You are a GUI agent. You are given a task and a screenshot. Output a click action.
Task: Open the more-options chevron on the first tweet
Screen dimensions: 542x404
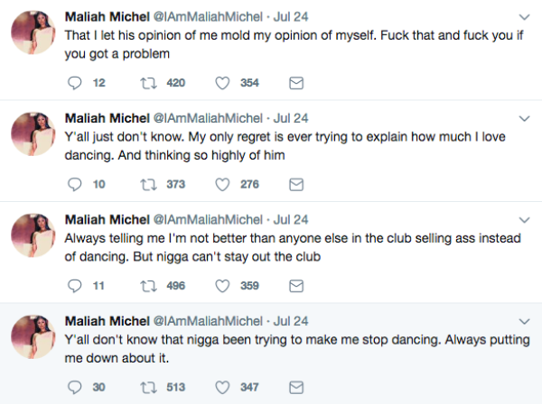(525, 17)
